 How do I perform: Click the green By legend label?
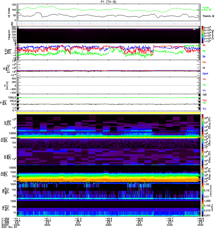click(x=204, y=51)
